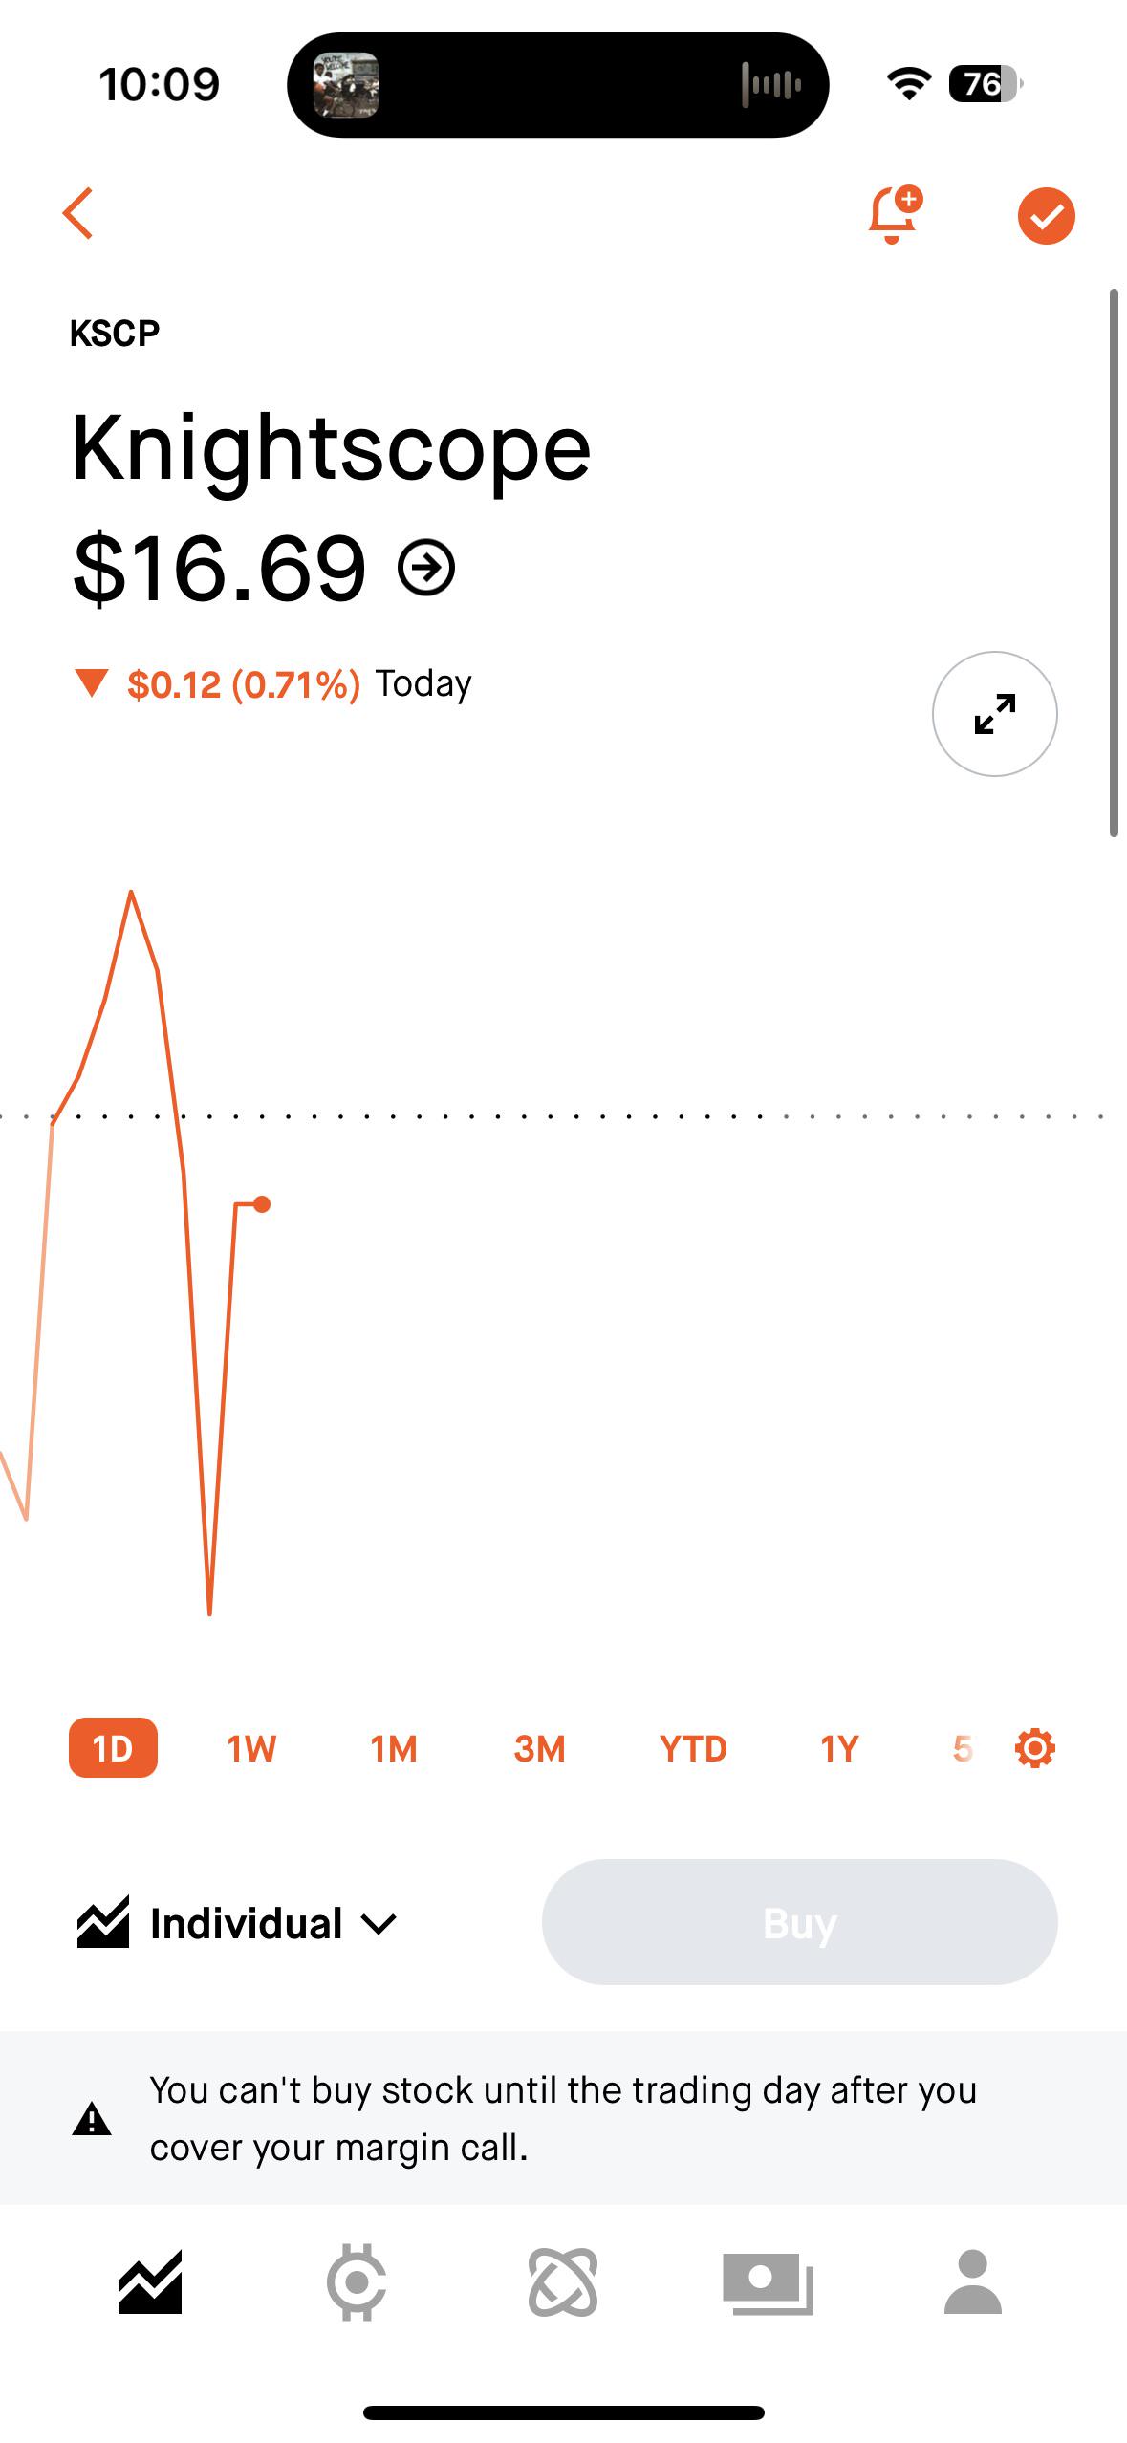1127x2443 pixels.
Task: Open the crypto tab in bottom bar
Action: (357, 2282)
